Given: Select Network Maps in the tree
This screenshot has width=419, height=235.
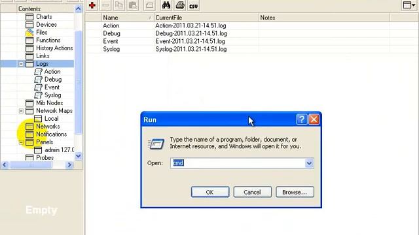Looking at the screenshot, I should click(x=54, y=111).
